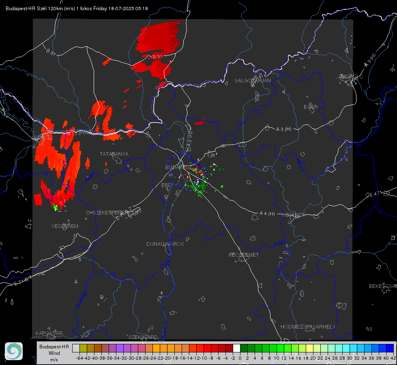Click the A 4 (H) road label
Image resolution: width=397 pixels, height=365 pixels.
tap(267, 214)
